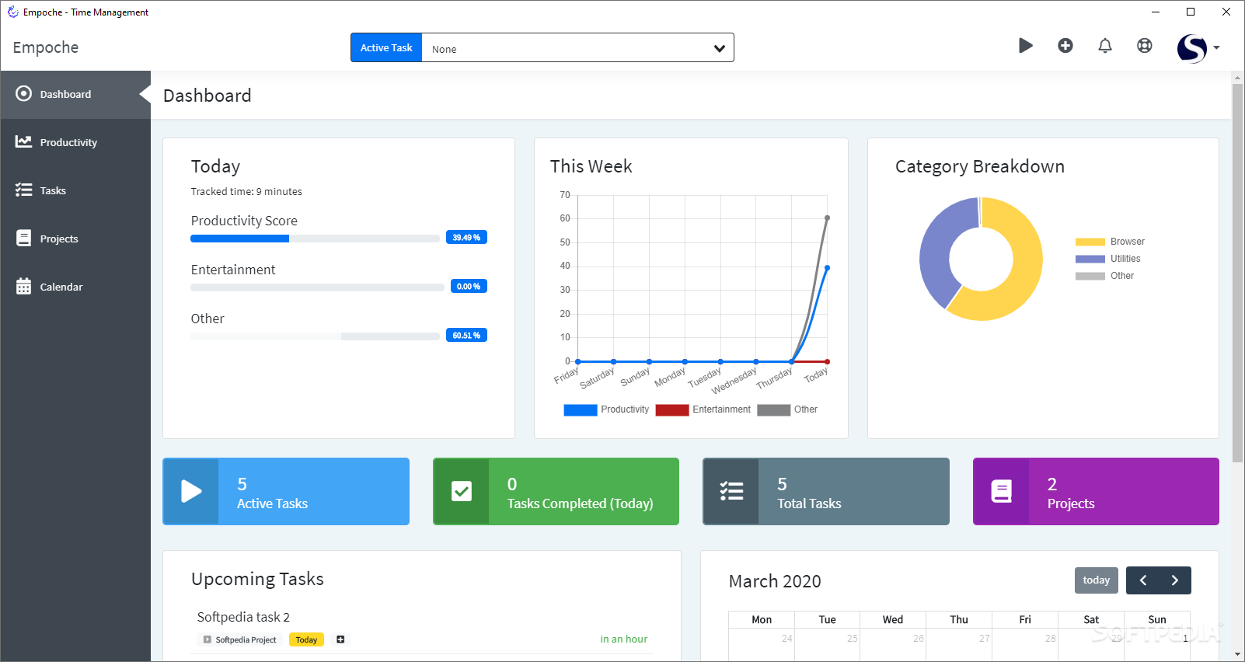Viewport: 1245px width, 662px height.
Task: Click the 'in an hour' due label
Action: coord(624,639)
